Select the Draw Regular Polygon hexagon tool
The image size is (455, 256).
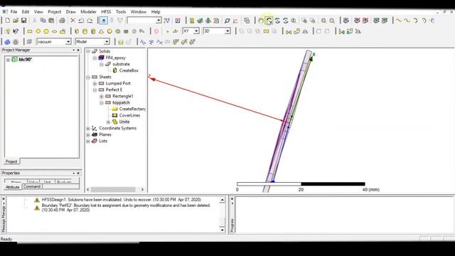46,31
